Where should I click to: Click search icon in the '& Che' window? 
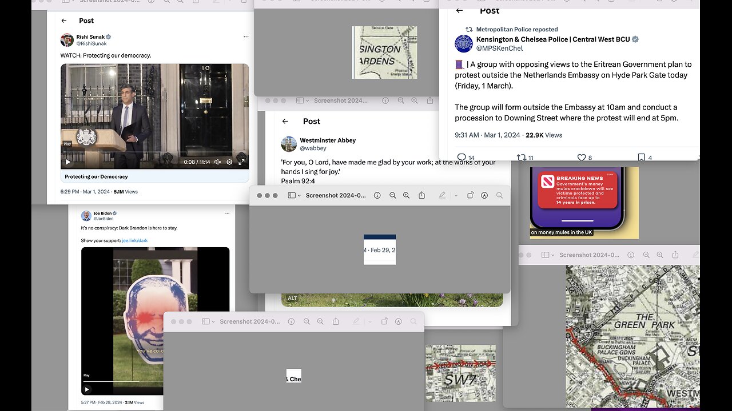[413, 322]
